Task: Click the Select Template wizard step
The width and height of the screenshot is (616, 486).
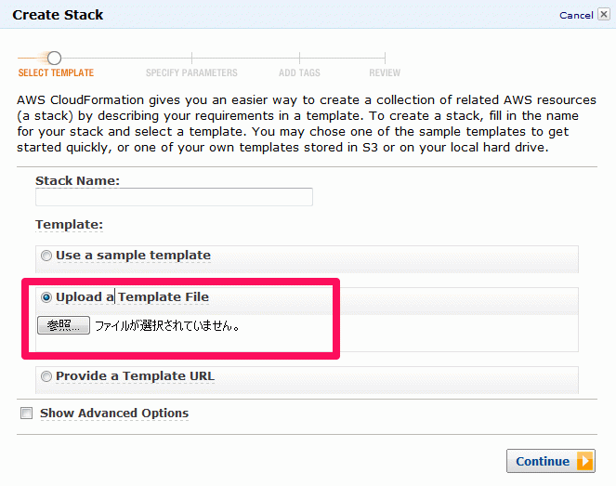Action: 56,73
